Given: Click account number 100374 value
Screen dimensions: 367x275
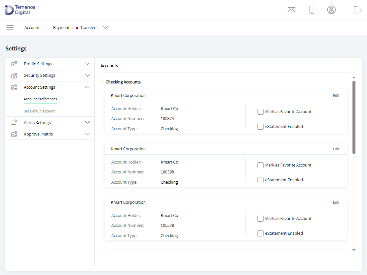Looking at the screenshot, I should [167, 119].
